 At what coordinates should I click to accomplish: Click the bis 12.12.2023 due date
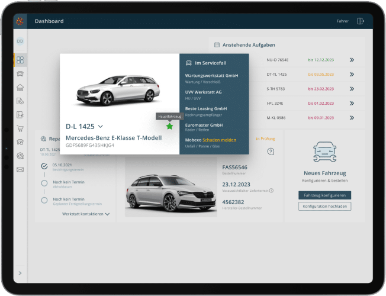[321, 60]
